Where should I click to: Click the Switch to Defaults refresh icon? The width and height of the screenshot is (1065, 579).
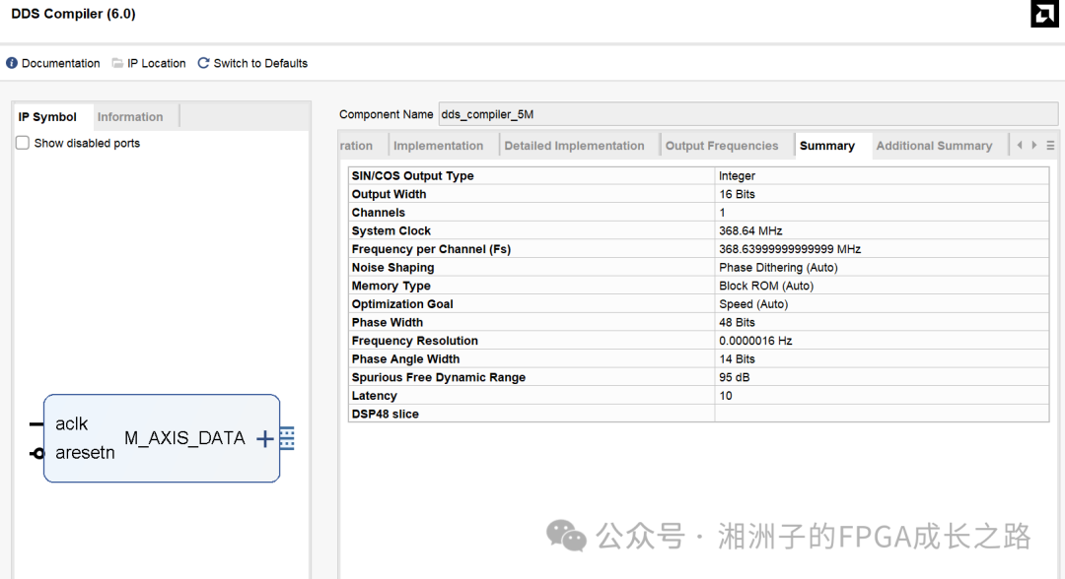(203, 63)
